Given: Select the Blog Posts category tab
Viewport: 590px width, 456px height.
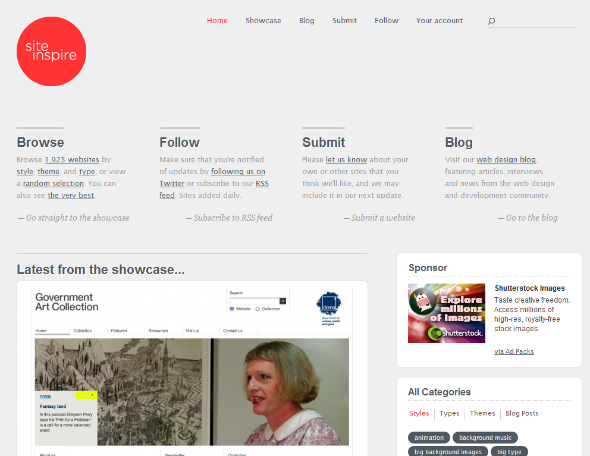Looking at the screenshot, I should coord(522,413).
